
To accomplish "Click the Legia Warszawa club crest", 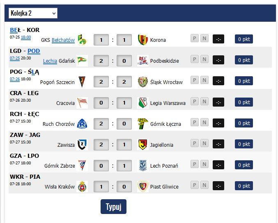I will (143, 102).
